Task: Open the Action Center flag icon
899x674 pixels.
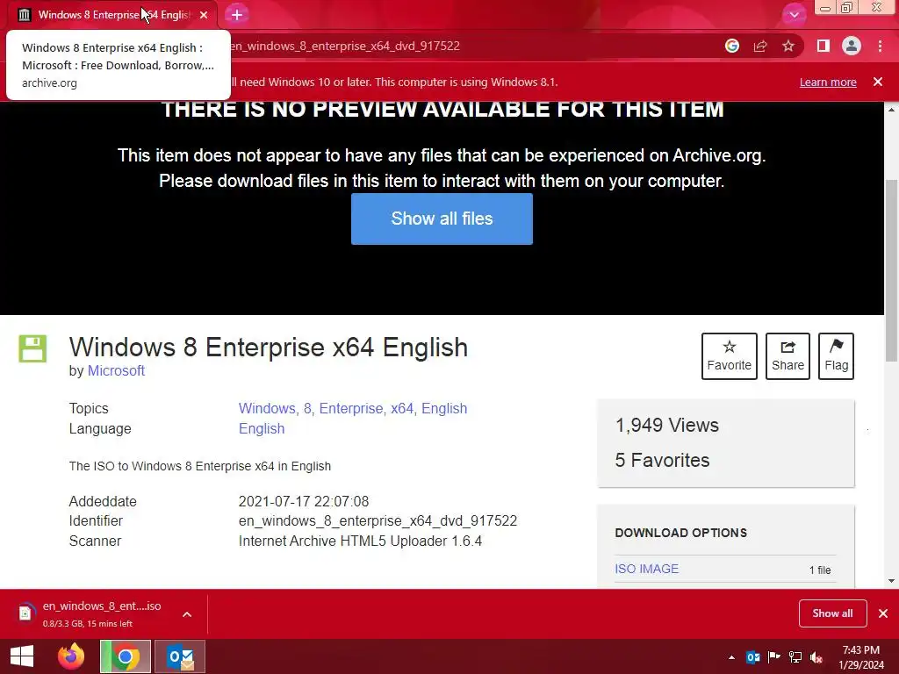Action: click(774, 657)
